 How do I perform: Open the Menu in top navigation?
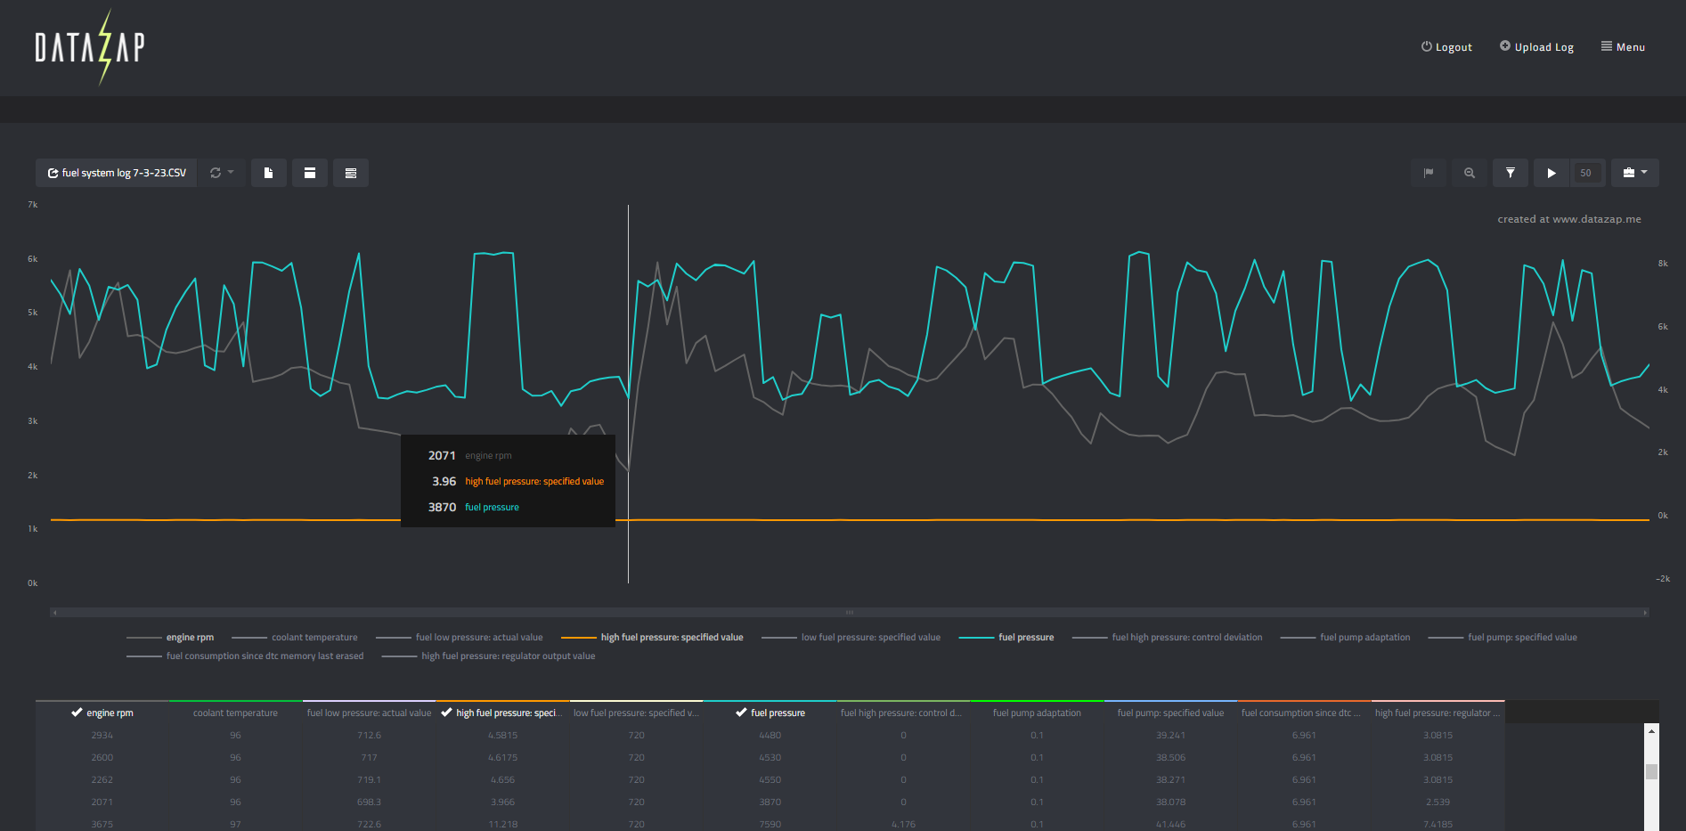tap(1623, 47)
